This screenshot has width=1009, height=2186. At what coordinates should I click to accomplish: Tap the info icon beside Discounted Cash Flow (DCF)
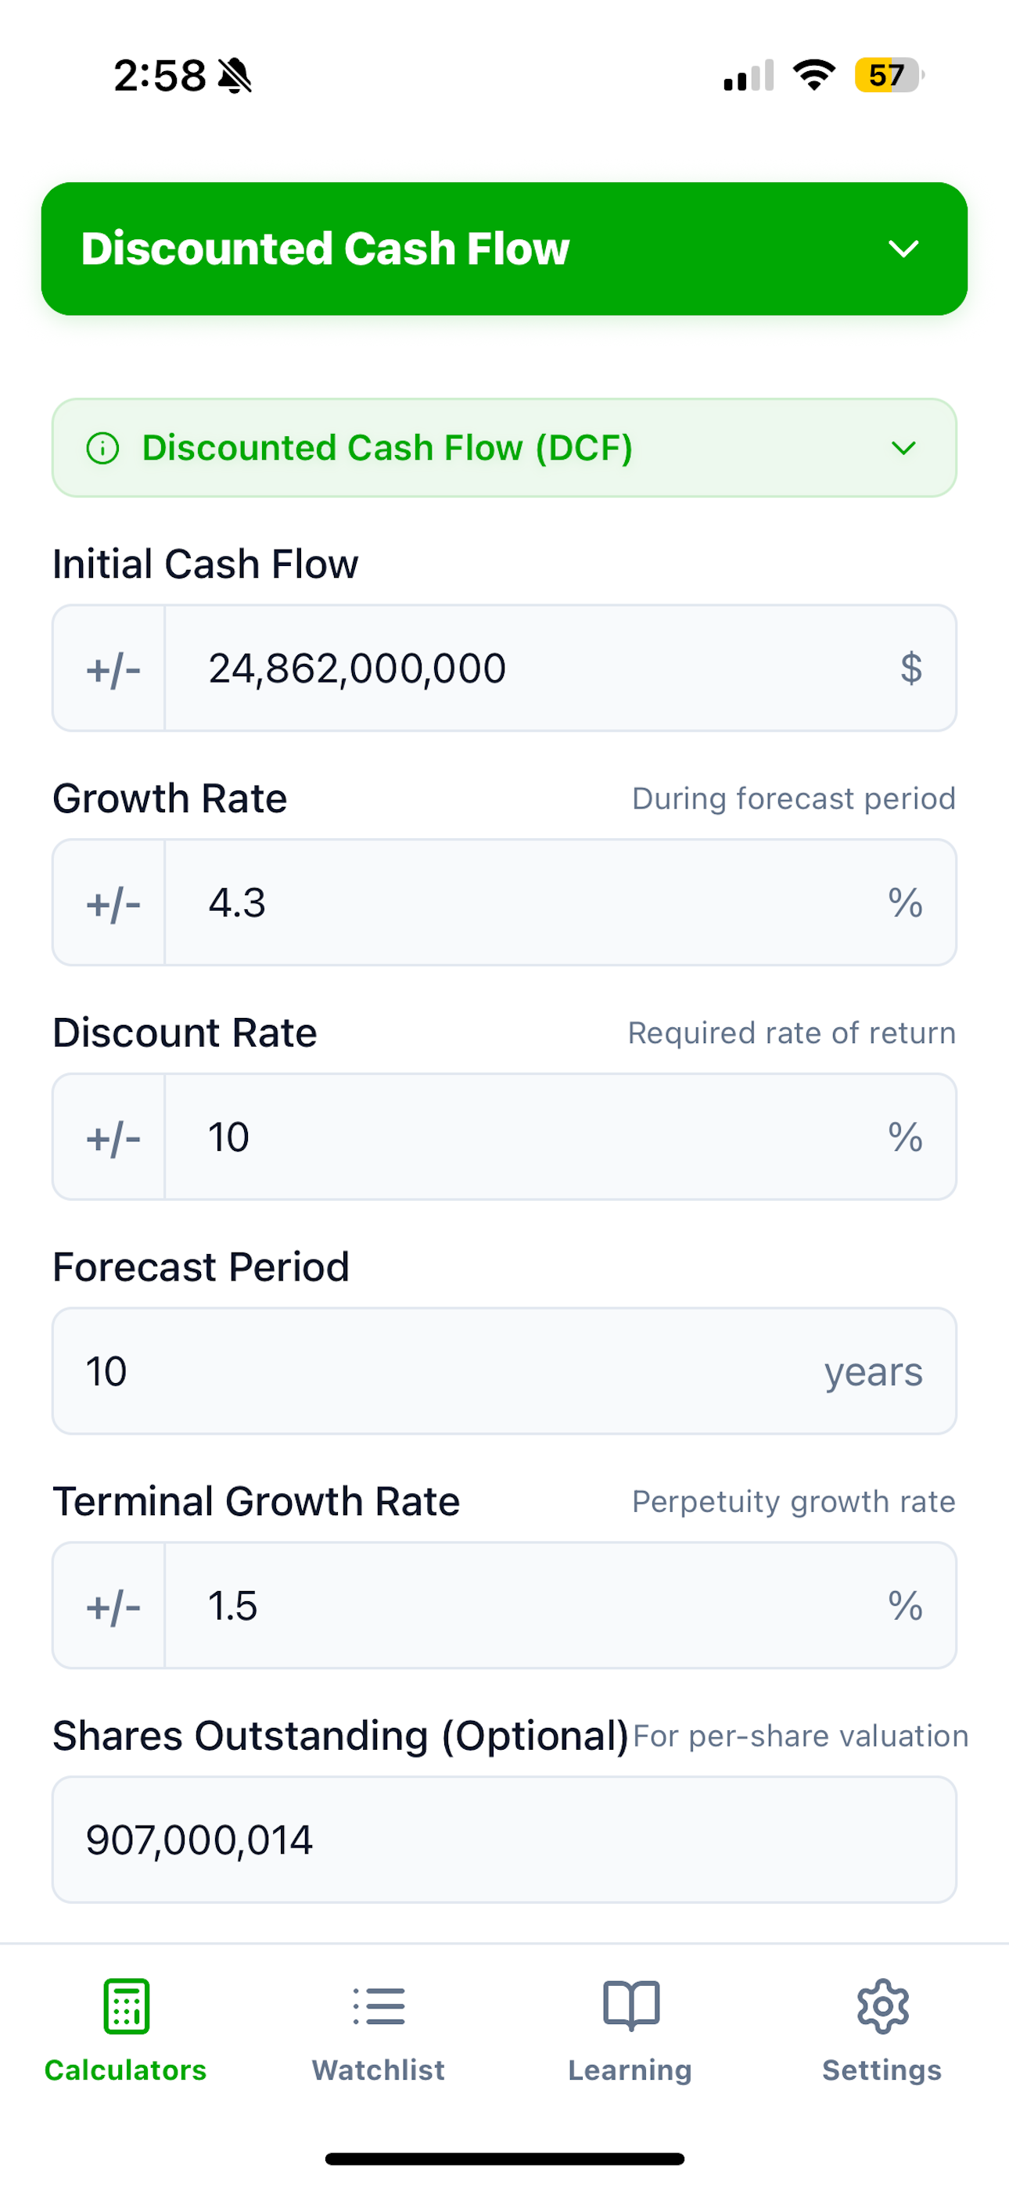click(x=102, y=448)
